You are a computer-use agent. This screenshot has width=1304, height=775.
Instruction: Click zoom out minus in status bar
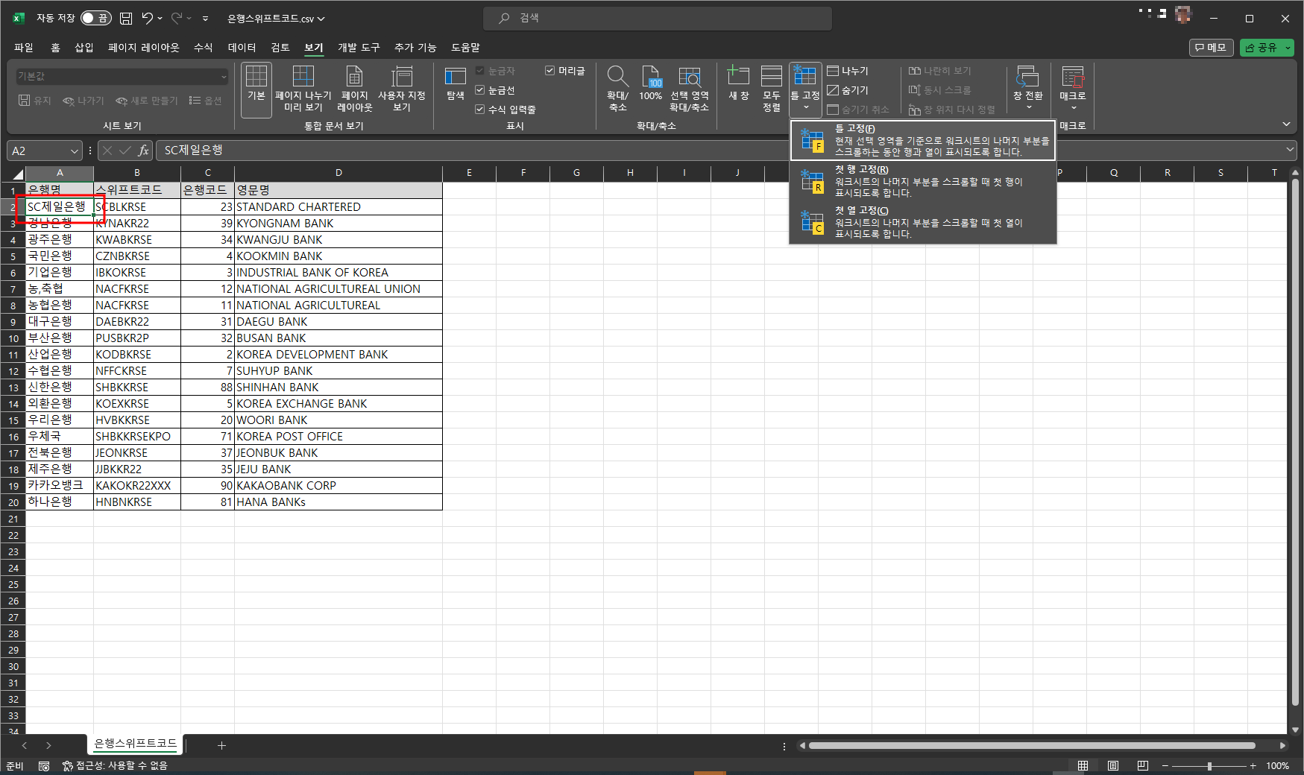[1165, 766]
